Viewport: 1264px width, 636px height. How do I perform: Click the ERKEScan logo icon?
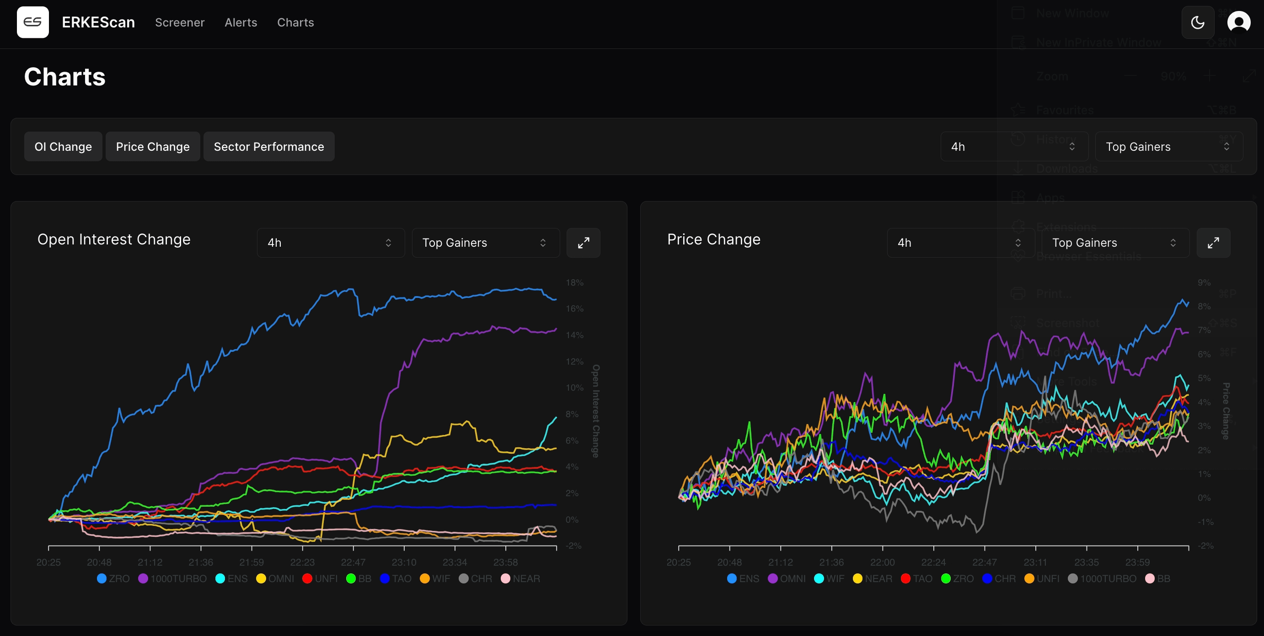click(32, 22)
